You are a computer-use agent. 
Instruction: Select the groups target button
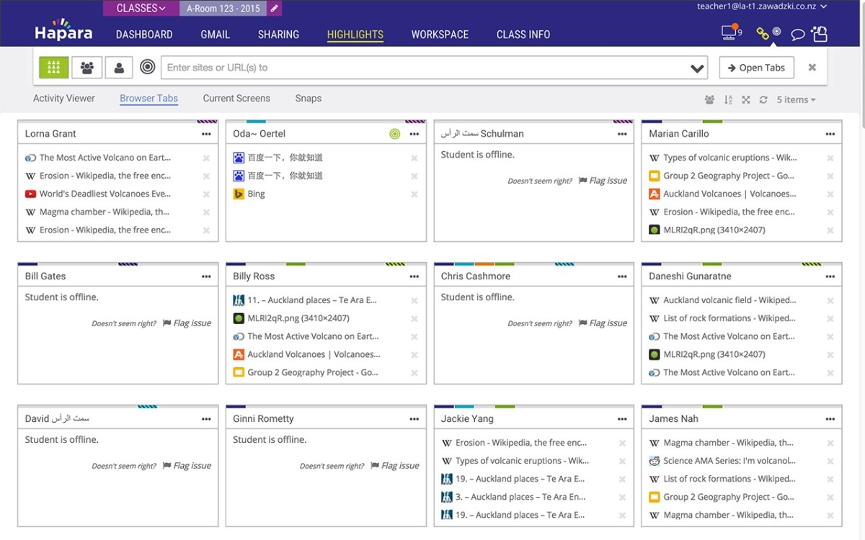click(87, 68)
